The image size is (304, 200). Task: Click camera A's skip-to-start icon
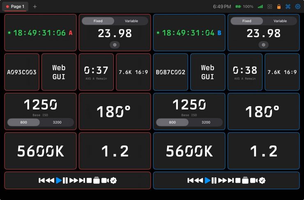point(41,180)
